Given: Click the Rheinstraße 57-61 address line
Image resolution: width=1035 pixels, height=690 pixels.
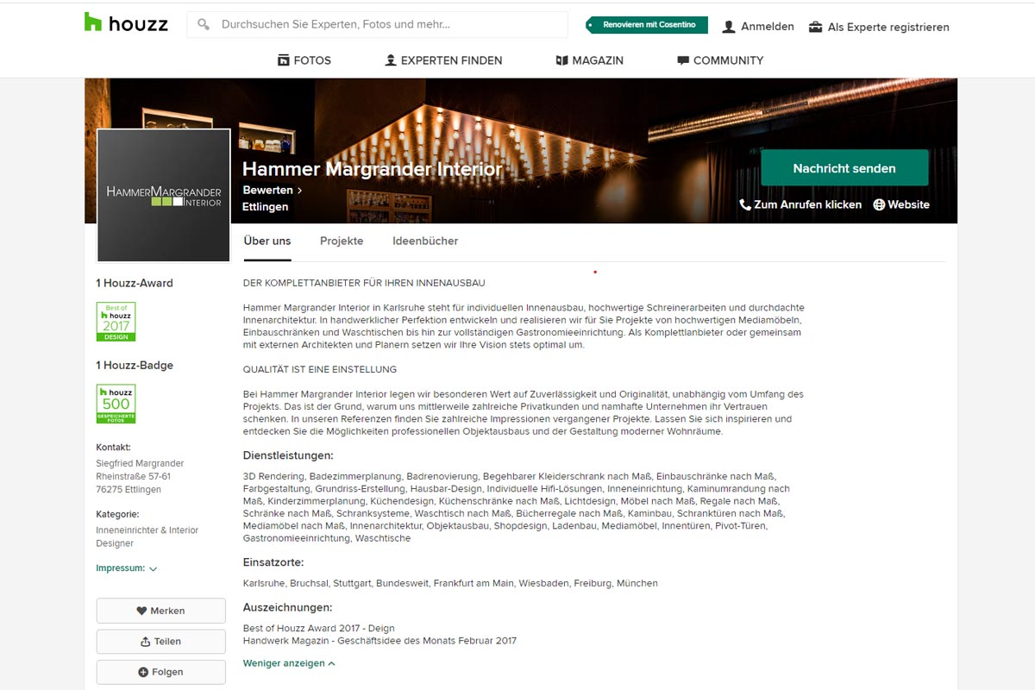Looking at the screenshot, I should 133,476.
